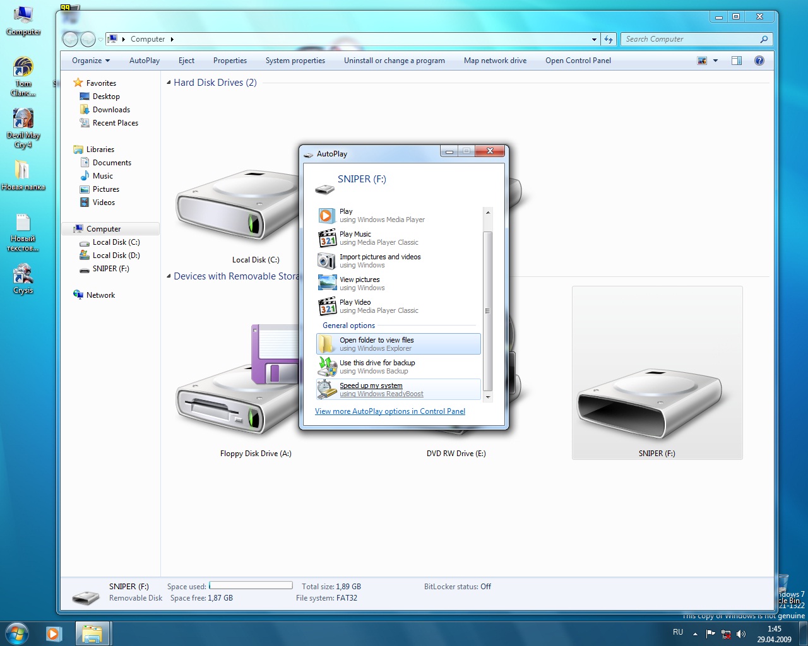The image size is (808, 646).
Task: Open folder to view files option
Action: coord(376,344)
